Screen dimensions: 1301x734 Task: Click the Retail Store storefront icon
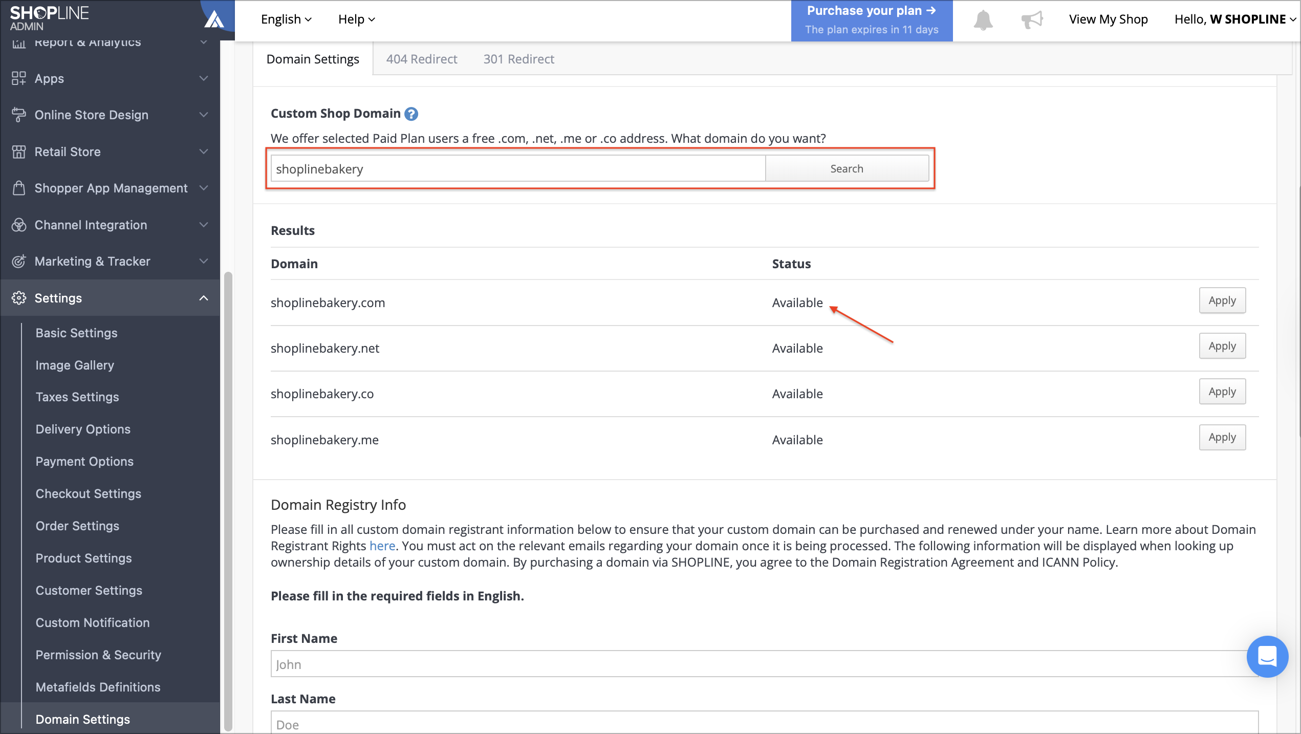pos(18,152)
